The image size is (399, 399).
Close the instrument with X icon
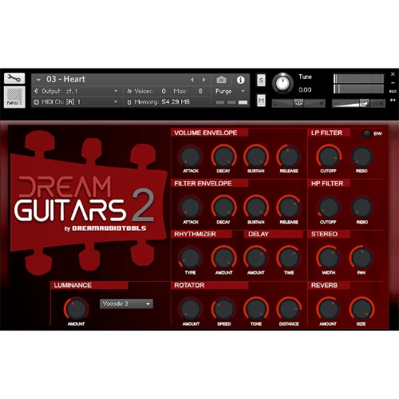[393, 74]
